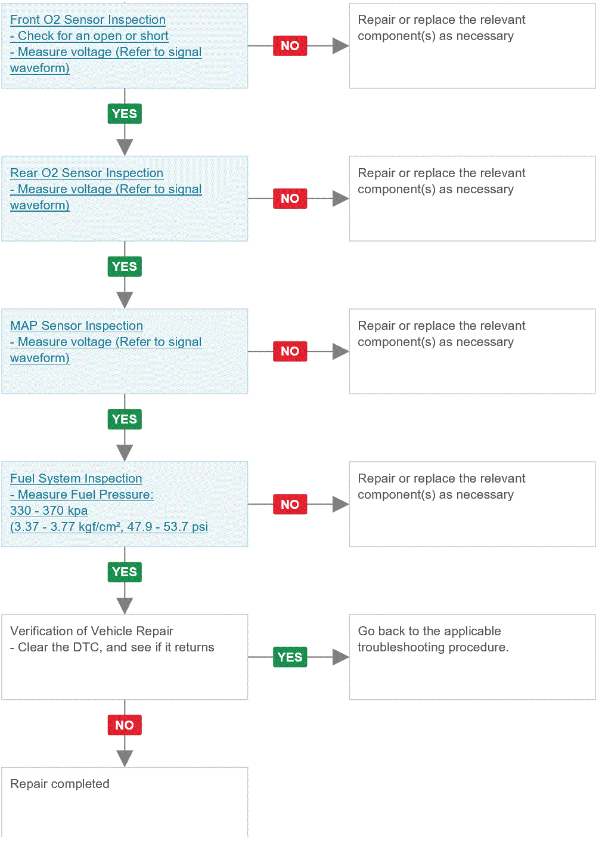Image resolution: width=599 pixels, height=856 pixels.
Task: Click the 'Repair completed' box
Action: [125, 802]
